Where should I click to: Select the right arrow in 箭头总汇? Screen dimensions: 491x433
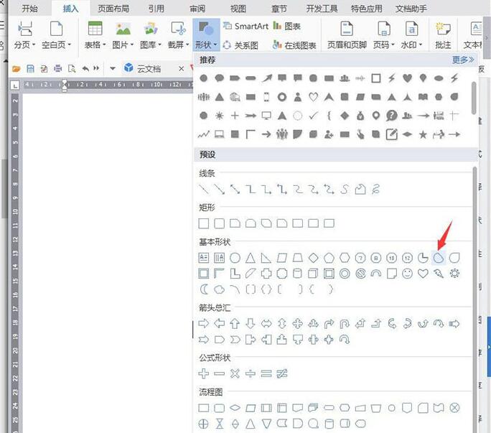click(204, 323)
